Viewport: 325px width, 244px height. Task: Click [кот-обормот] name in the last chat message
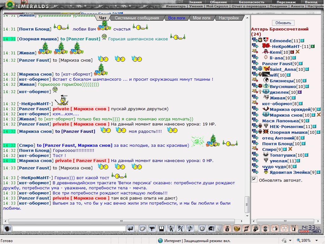click(34, 203)
